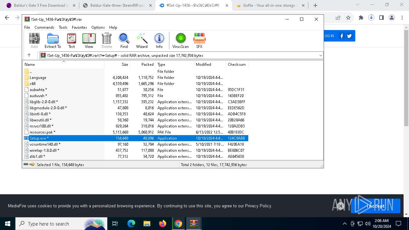Sort by Modified column header
Viewport: 409px width, 230px height.
[x=210, y=64]
